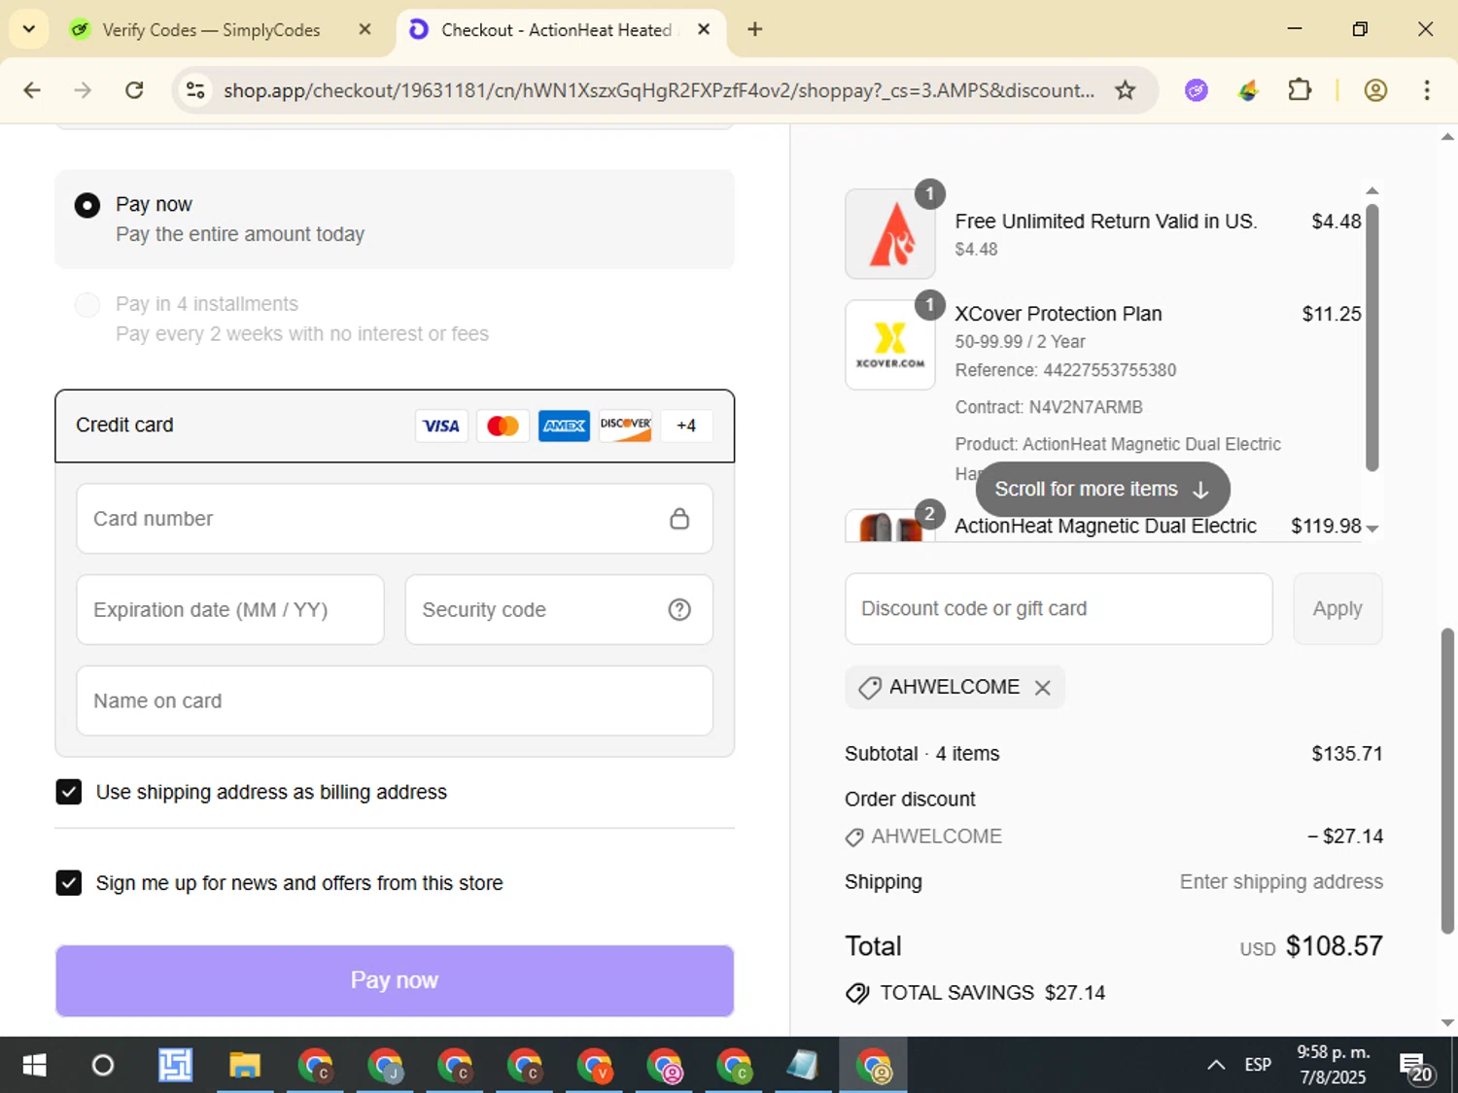
Task: Click the AHWELCOME tag icon chip
Action: click(870, 688)
